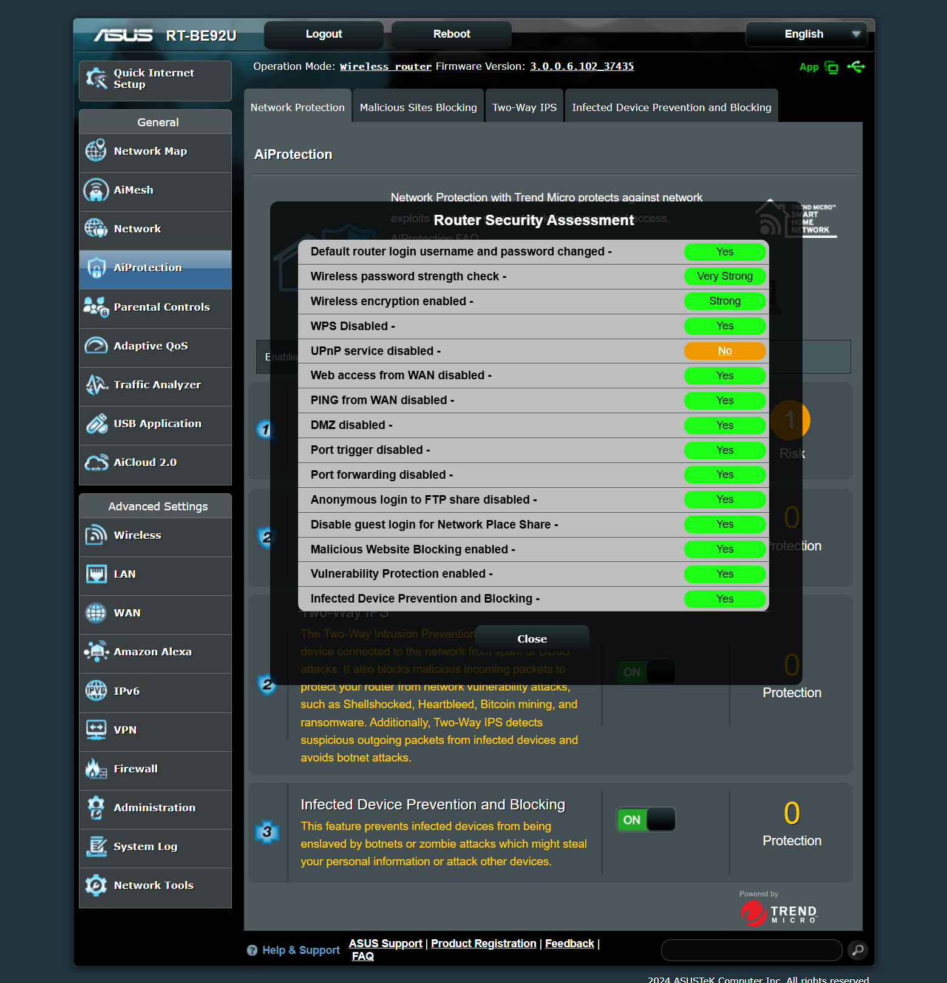Open the Network Map icon
This screenshot has height=983, width=947.
pos(96,151)
